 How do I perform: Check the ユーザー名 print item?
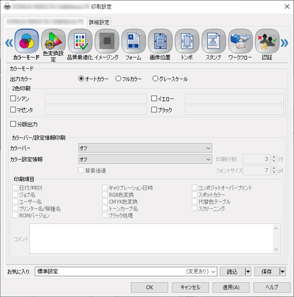click(15, 201)
